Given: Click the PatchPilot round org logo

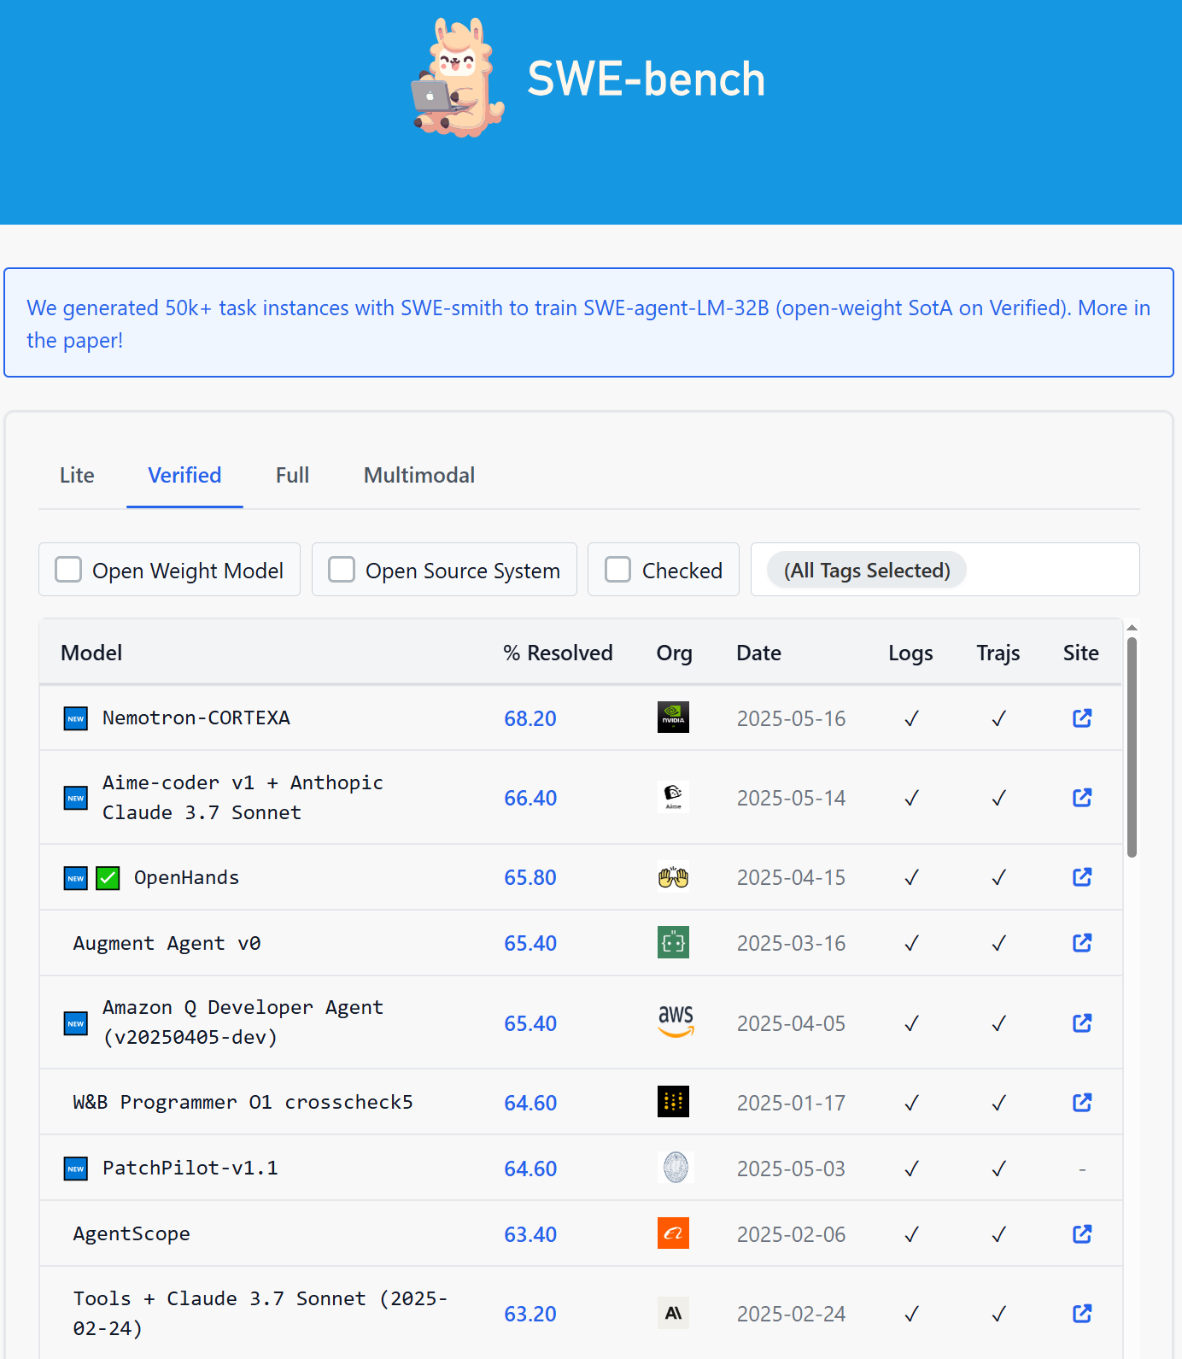Looking at the screenshot, I should pos(676,1168).
